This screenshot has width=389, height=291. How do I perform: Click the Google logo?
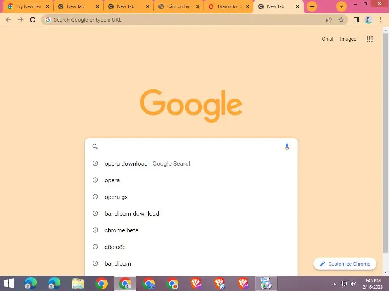191,106
